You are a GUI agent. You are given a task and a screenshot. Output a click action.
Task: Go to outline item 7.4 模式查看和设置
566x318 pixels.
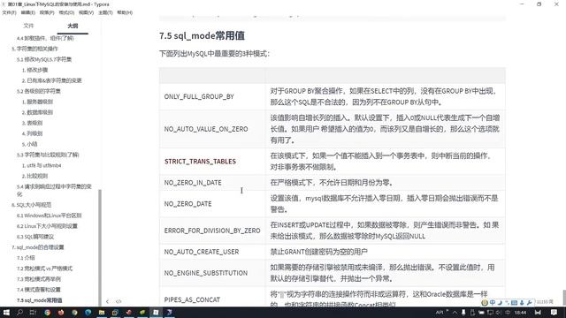pyautogui.click(x=39, y=290)
